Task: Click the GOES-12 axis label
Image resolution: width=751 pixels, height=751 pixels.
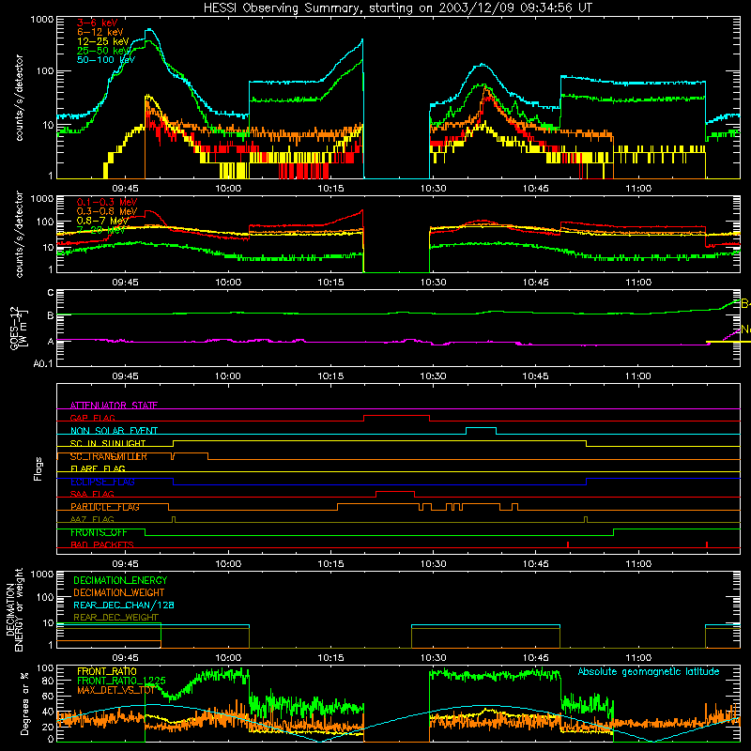Action: (14, 328)
